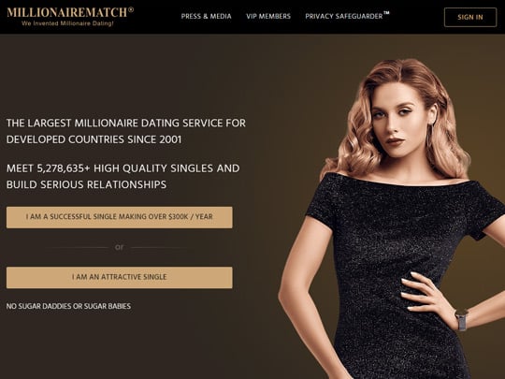Screen dimensions: 505x379
Task: Click the "We Invented Millionaire Dating!" tagline
Action: (x=67, y=23)
